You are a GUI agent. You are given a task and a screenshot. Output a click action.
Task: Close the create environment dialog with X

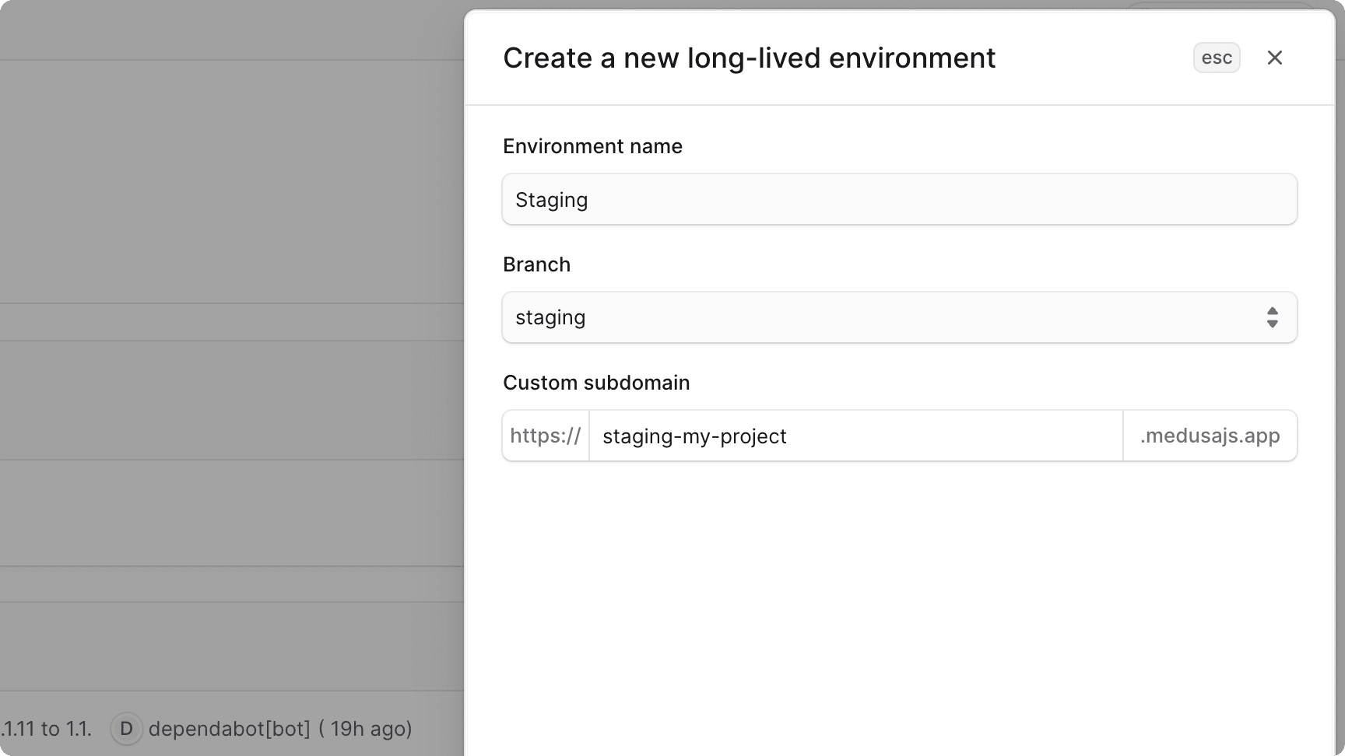tap(1274, 58)
